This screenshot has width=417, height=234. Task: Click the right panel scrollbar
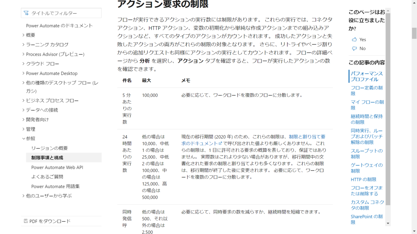(388, 109)
